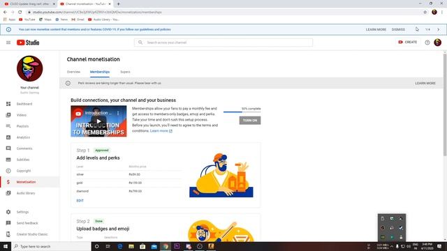Viewport: 447px width, 251px height.
Task: Show the next notification with the banner arrow
Action: click(x=438, y=29)
